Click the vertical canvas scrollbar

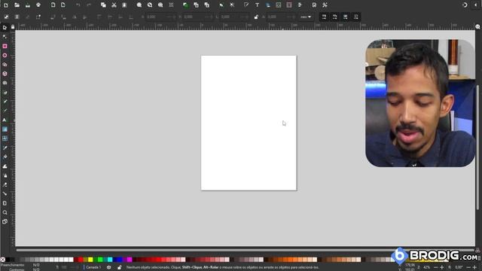477,148
